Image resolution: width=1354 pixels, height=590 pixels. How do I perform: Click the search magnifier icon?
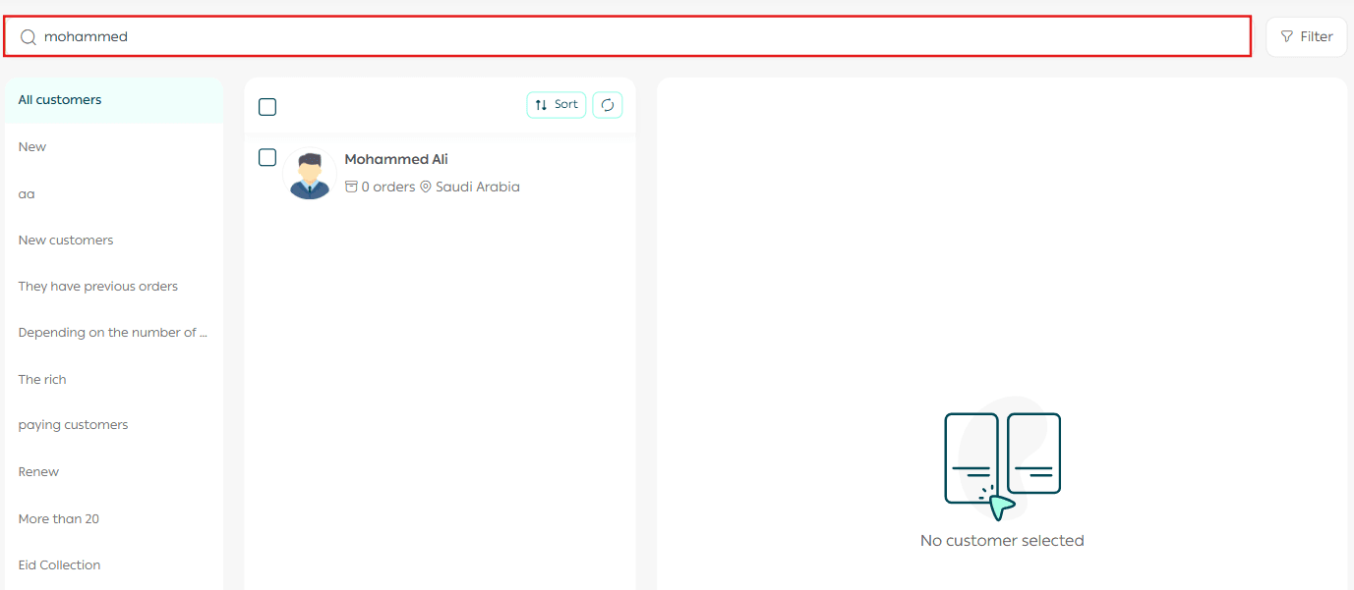point(29,37)
